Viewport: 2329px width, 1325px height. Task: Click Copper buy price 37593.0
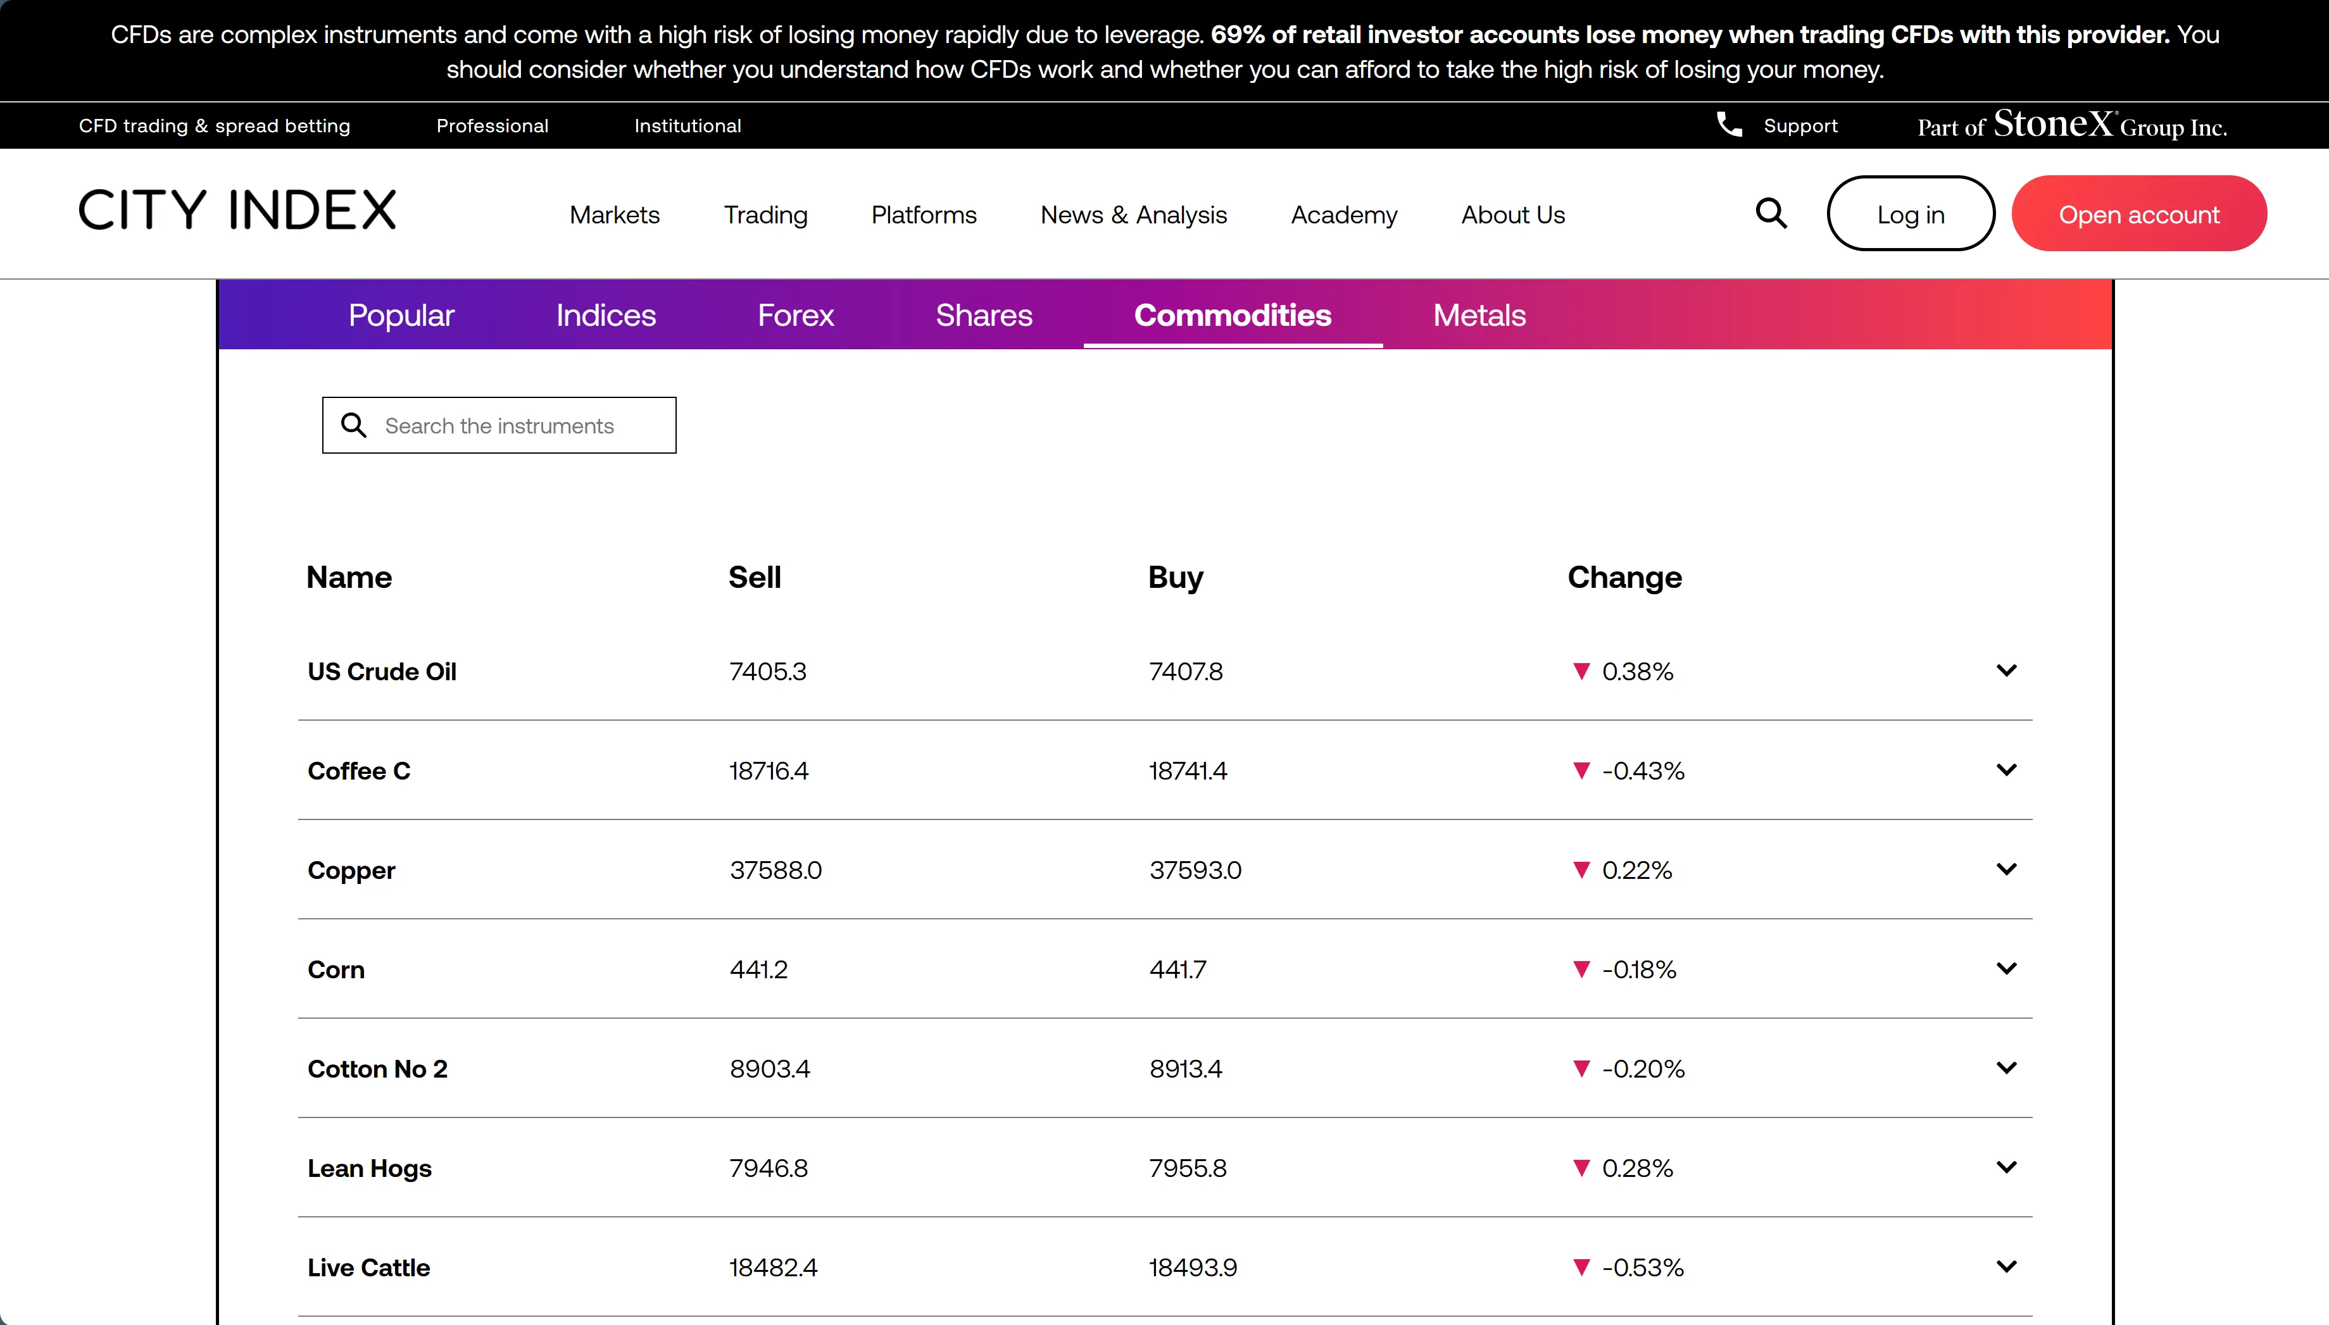1195,870
